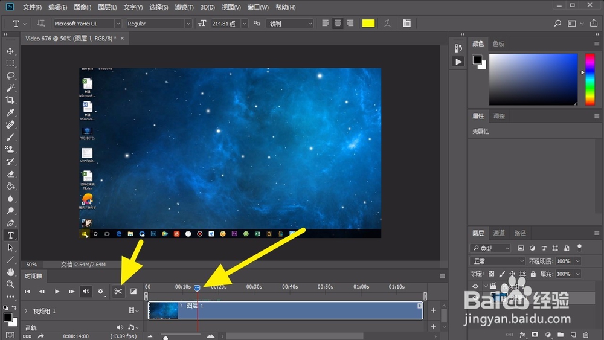Expand the 视频组 1 track in the timeline

pyautogui.click(x=25, y=311)
